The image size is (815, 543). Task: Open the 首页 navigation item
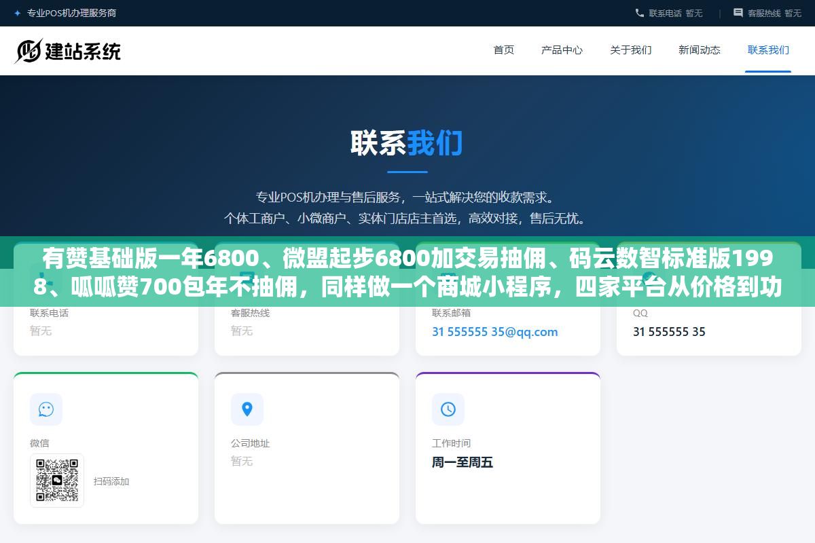coord(504,50)
